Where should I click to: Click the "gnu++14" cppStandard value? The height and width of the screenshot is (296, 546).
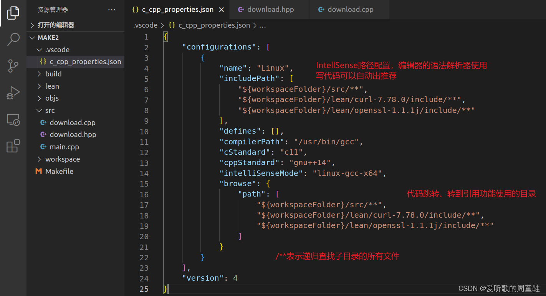[x=310, y=163]
